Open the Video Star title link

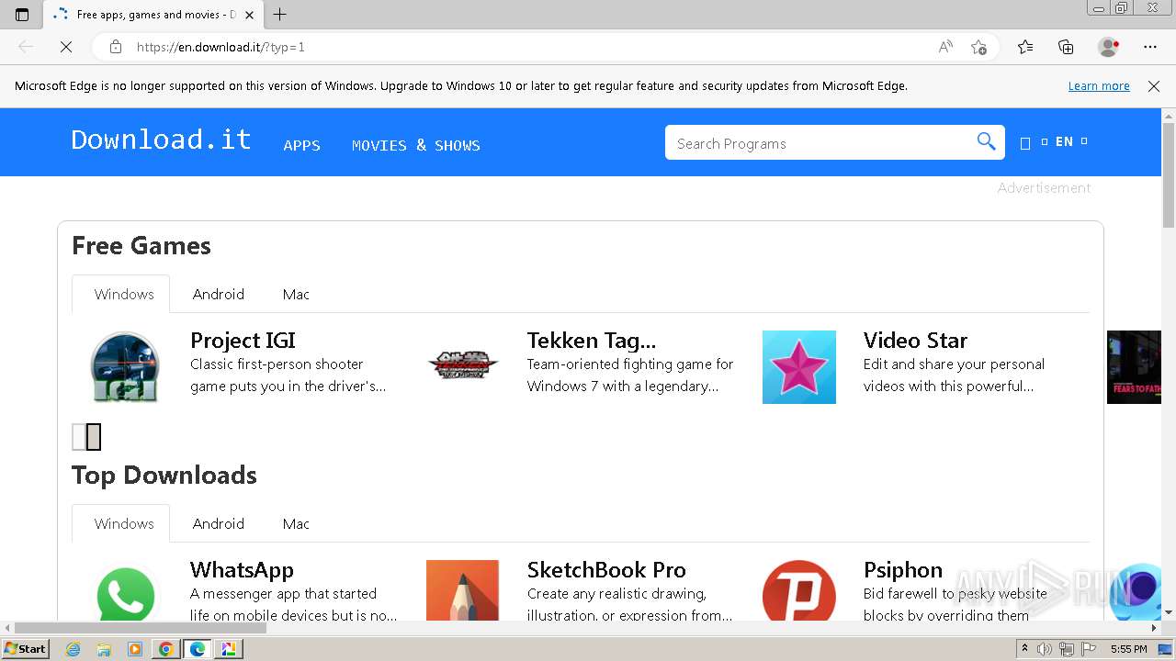(x=915, y=341)
